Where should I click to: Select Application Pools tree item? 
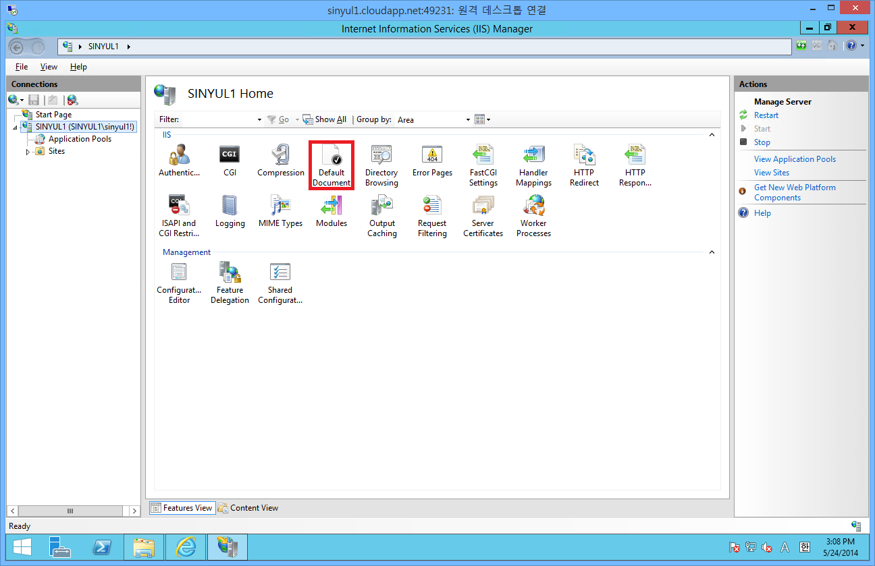coord(80,139)
